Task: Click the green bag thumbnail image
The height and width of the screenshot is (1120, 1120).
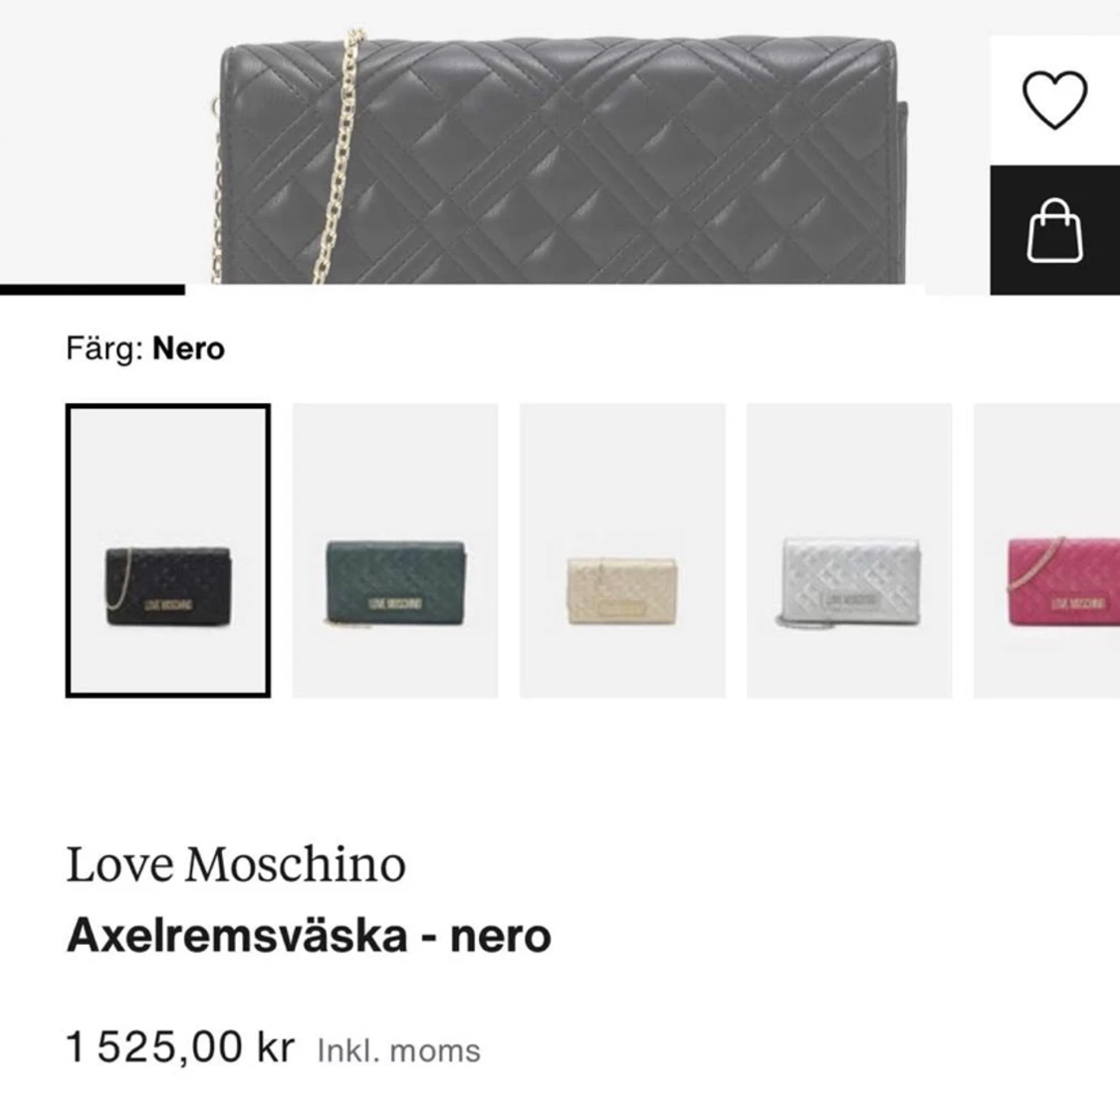Action: tap(395, 548)
